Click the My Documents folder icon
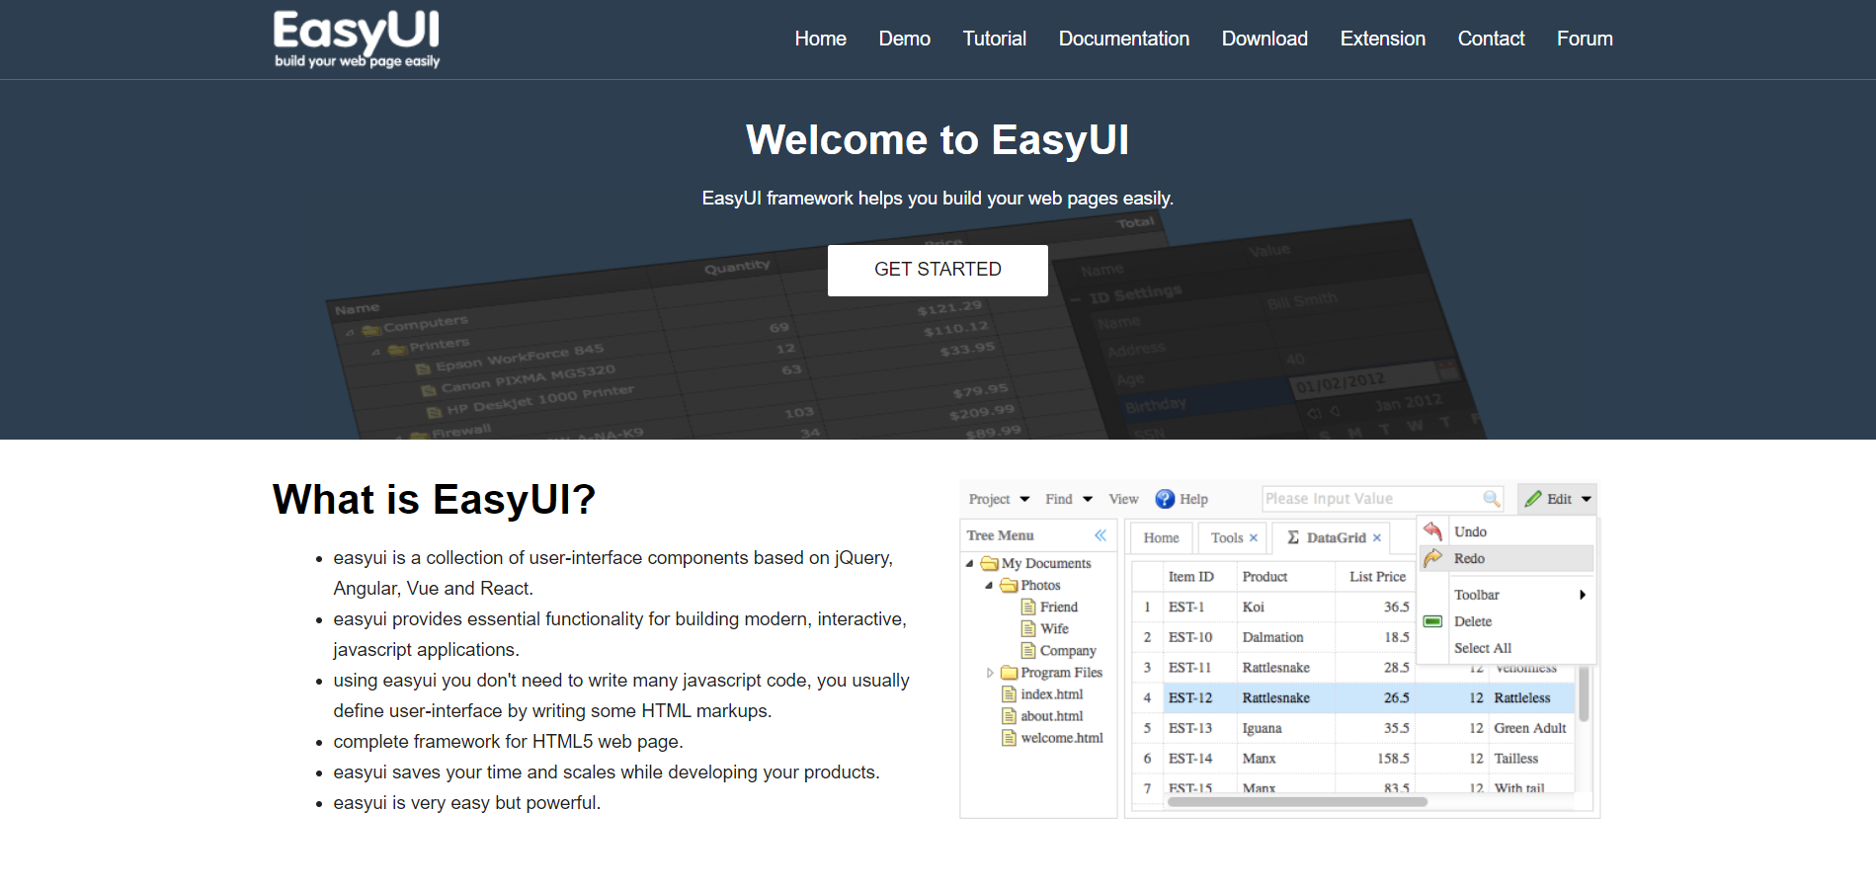The width and height of the screenshot is (1876, 894). pos(989,563)
